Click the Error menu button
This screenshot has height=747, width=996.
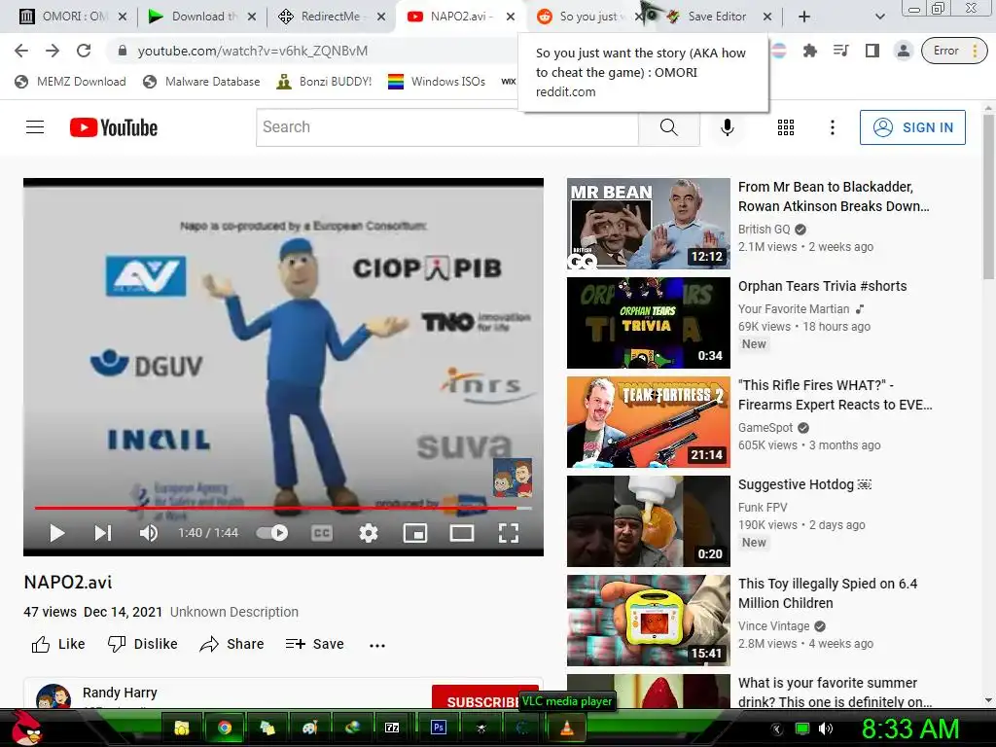click(954, 51)
